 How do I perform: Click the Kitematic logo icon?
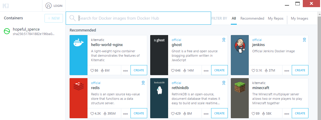pos(5,6)
